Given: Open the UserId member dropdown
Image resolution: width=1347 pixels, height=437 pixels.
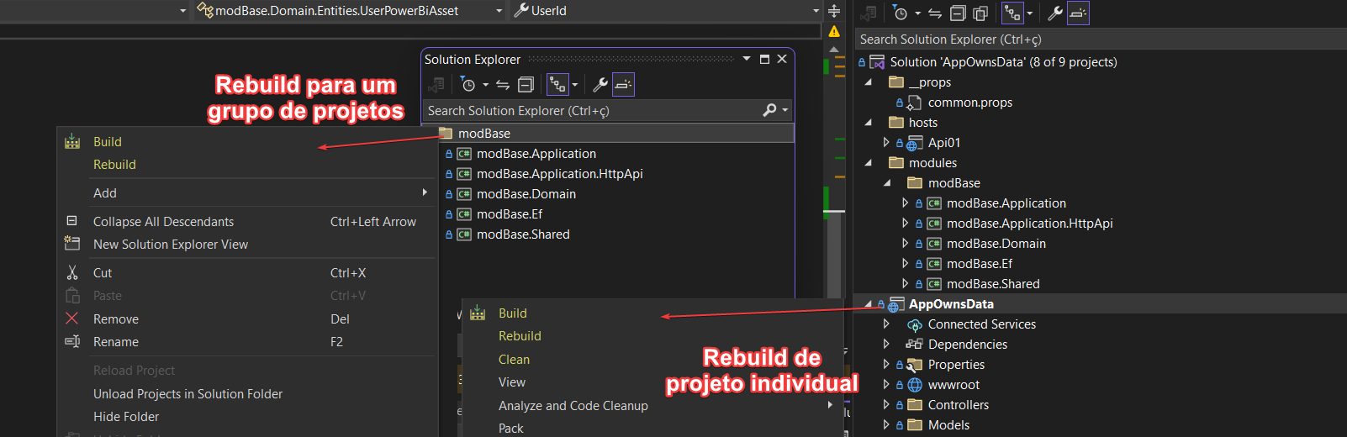Looking at the screenshot, I should (816, 11).
